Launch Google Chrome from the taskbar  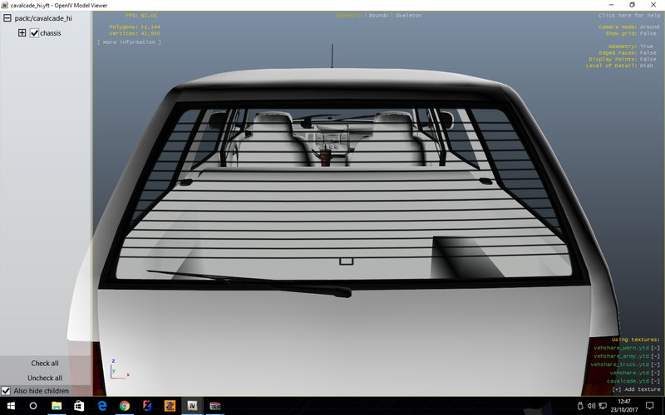125,406
